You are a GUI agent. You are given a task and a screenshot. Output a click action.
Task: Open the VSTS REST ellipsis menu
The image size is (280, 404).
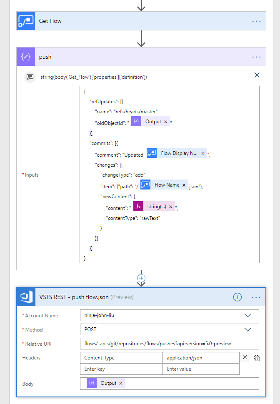[x=256, y=297]
